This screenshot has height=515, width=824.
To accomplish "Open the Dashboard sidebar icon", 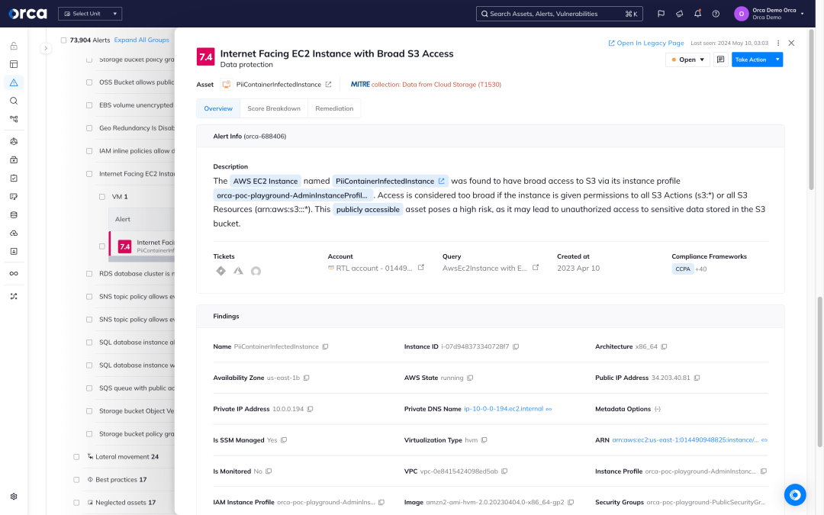I will tap(14, 64).
